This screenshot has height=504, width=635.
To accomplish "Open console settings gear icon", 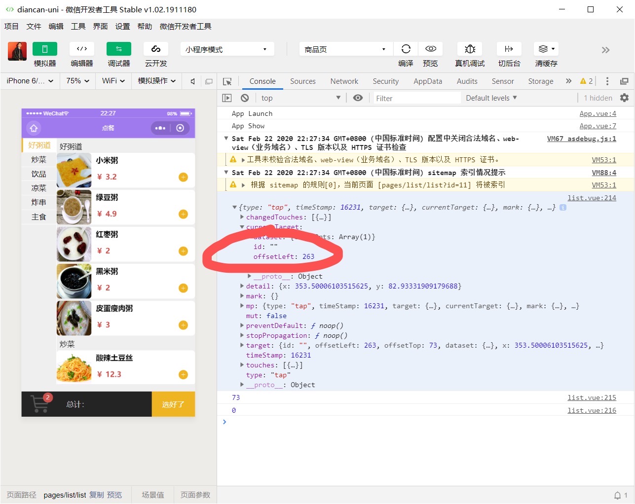I will point(624,98).
